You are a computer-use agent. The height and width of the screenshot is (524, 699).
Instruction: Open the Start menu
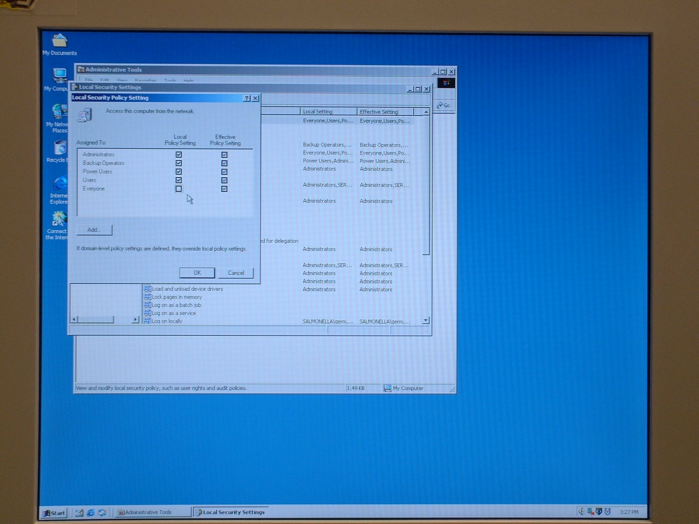click(54, 513)
